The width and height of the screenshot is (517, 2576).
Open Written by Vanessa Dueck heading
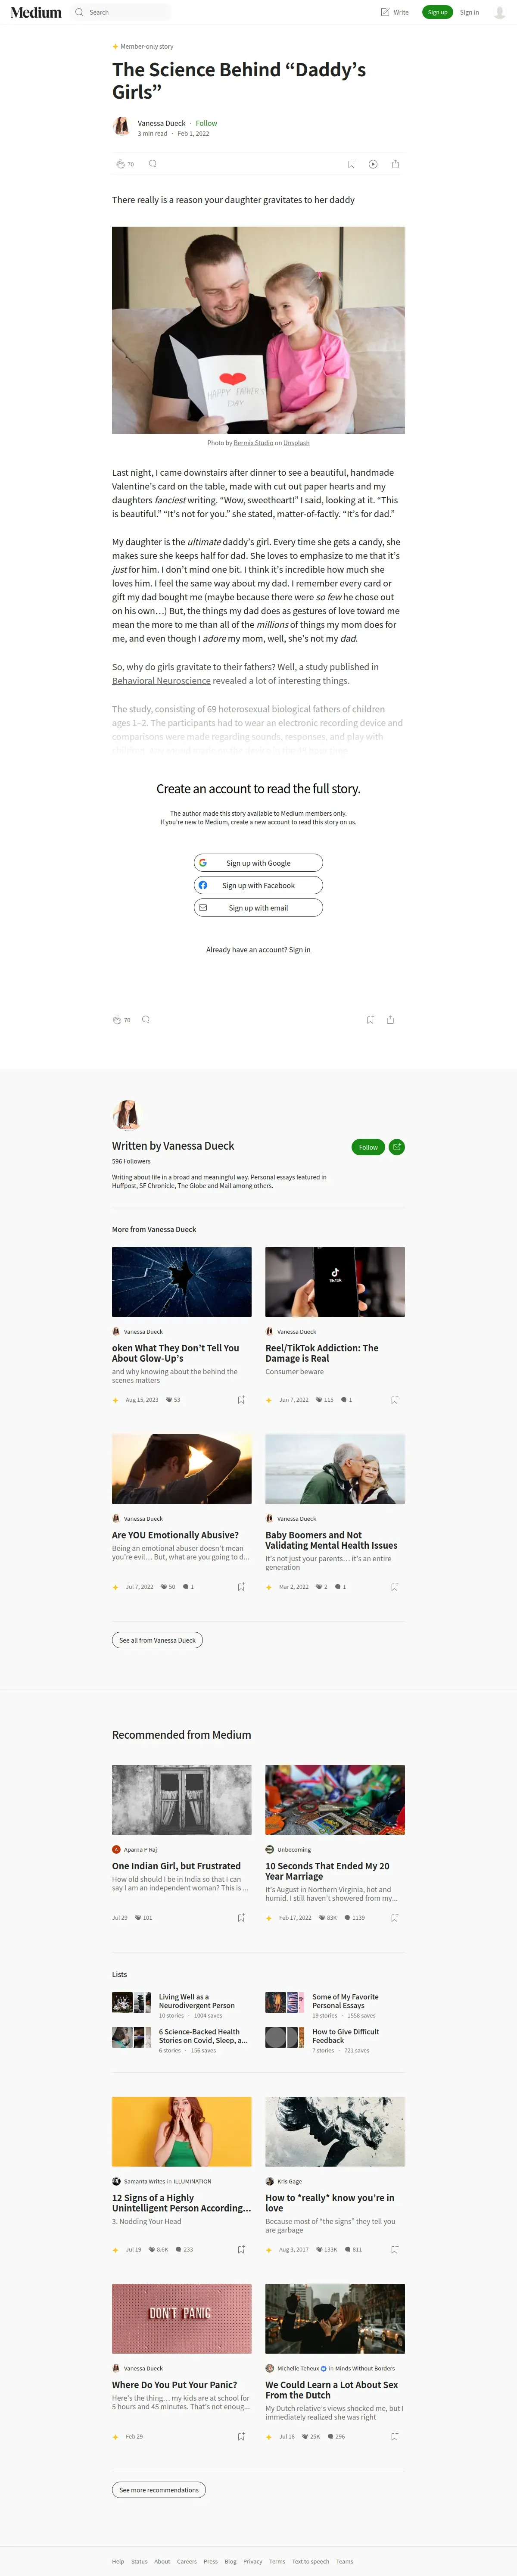click(173, 1146)
